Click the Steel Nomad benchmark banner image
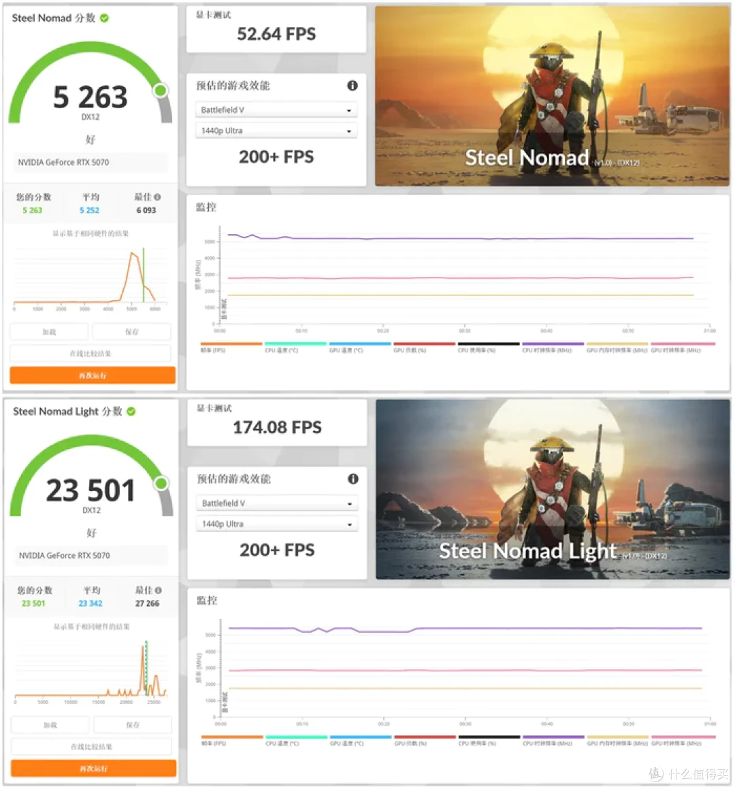The height and width of the screenshot is (789, 735). point(552,96)
